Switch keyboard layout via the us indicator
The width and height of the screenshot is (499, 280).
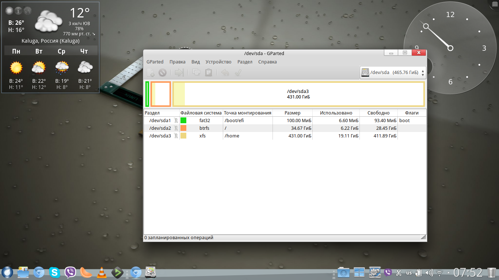pos(409,273)
